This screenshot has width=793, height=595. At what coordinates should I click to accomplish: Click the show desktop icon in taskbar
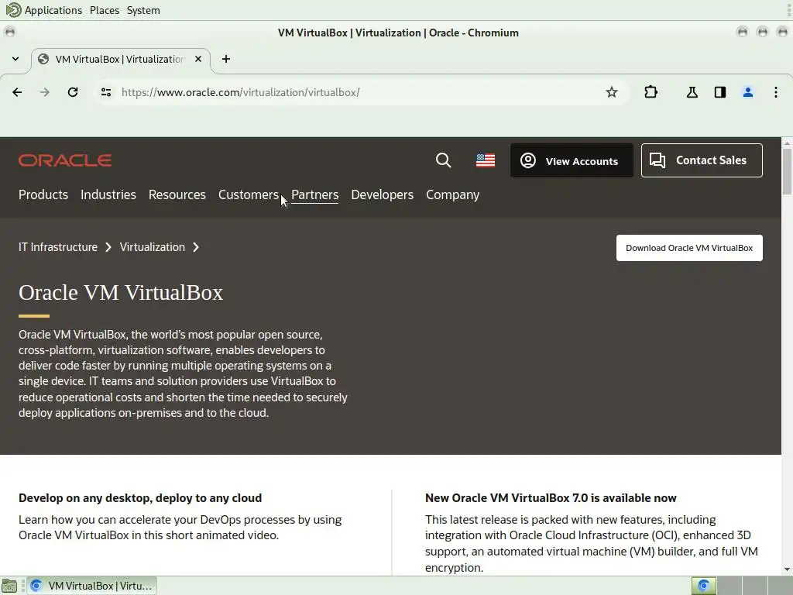[x=9, y=586]
